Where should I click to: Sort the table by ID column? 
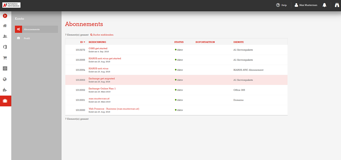[x=82, y=42]
